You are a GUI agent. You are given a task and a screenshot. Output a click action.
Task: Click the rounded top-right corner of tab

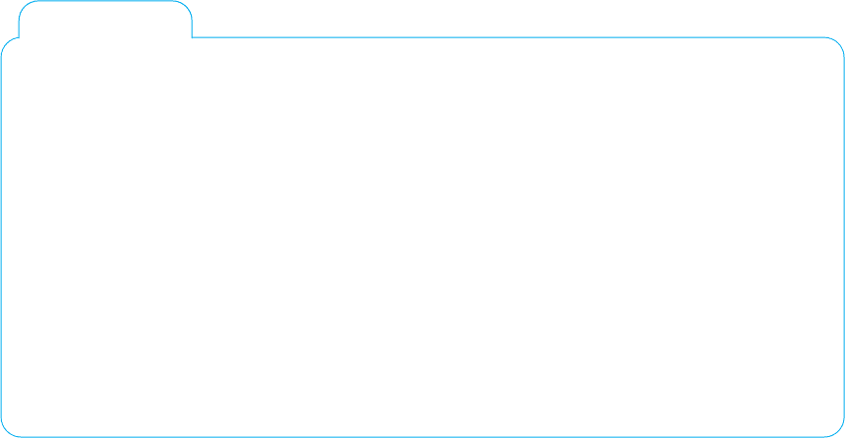pos(186,7)
